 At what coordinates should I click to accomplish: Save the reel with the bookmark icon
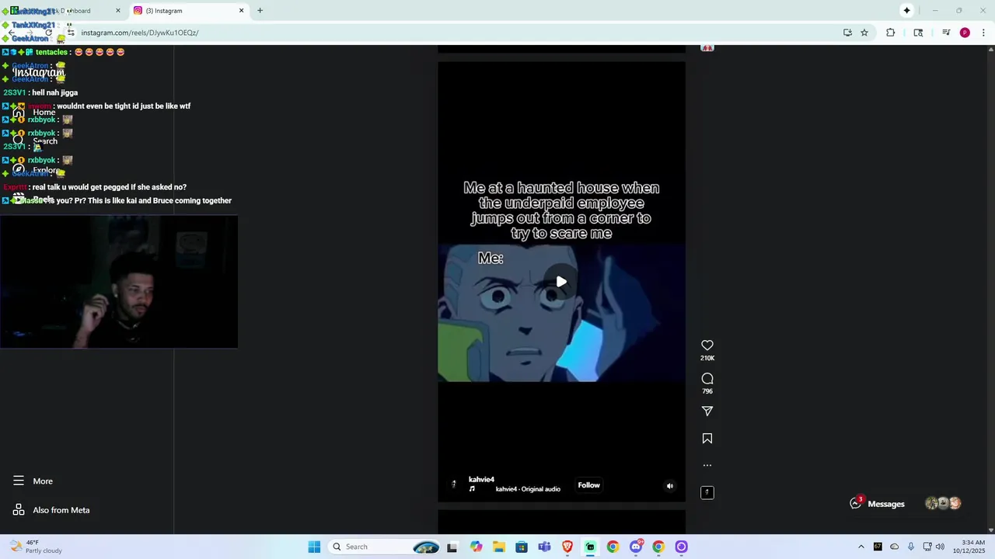coord(707,439)
